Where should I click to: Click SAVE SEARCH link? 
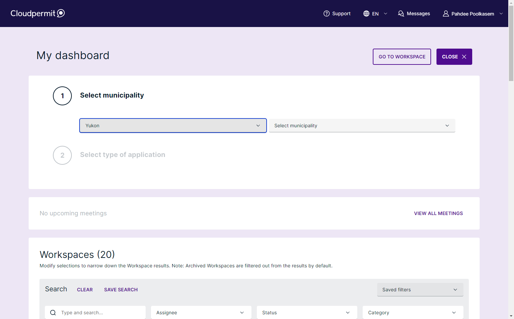121,290
